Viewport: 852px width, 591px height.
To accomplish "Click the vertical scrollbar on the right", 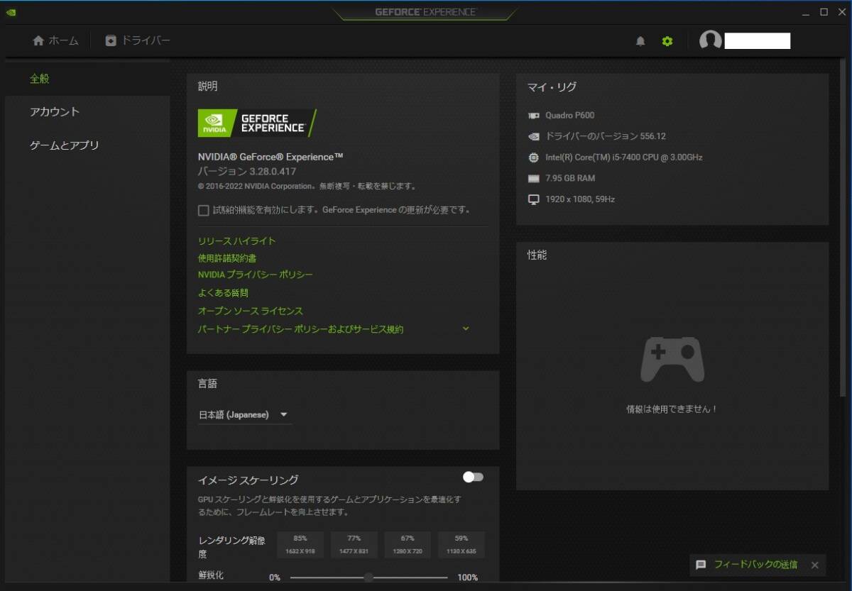I will click(843, 228).
